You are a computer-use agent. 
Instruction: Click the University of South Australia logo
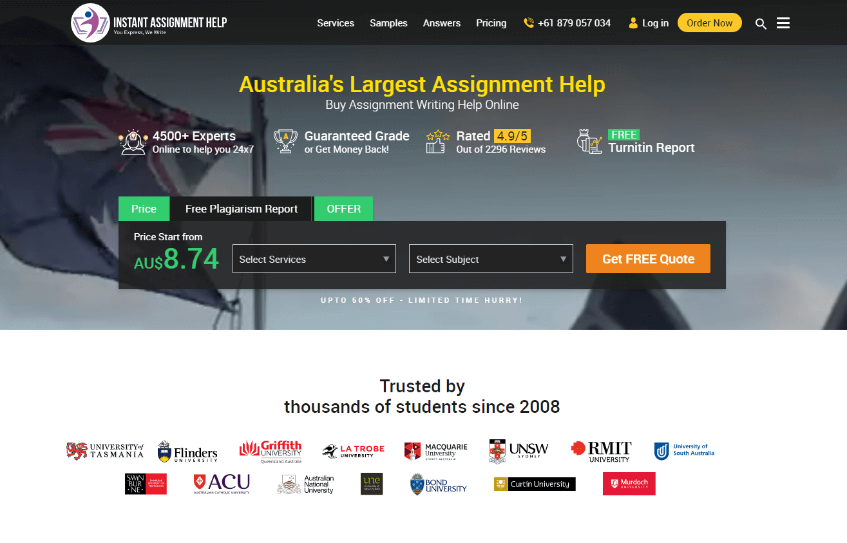click(x=684, y=451)
